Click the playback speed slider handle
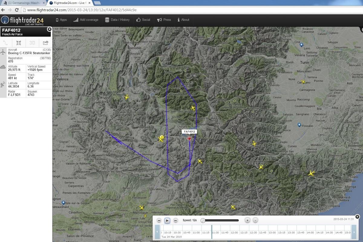The height and width of the screenshot is (242, 363). tap(203, 220)
